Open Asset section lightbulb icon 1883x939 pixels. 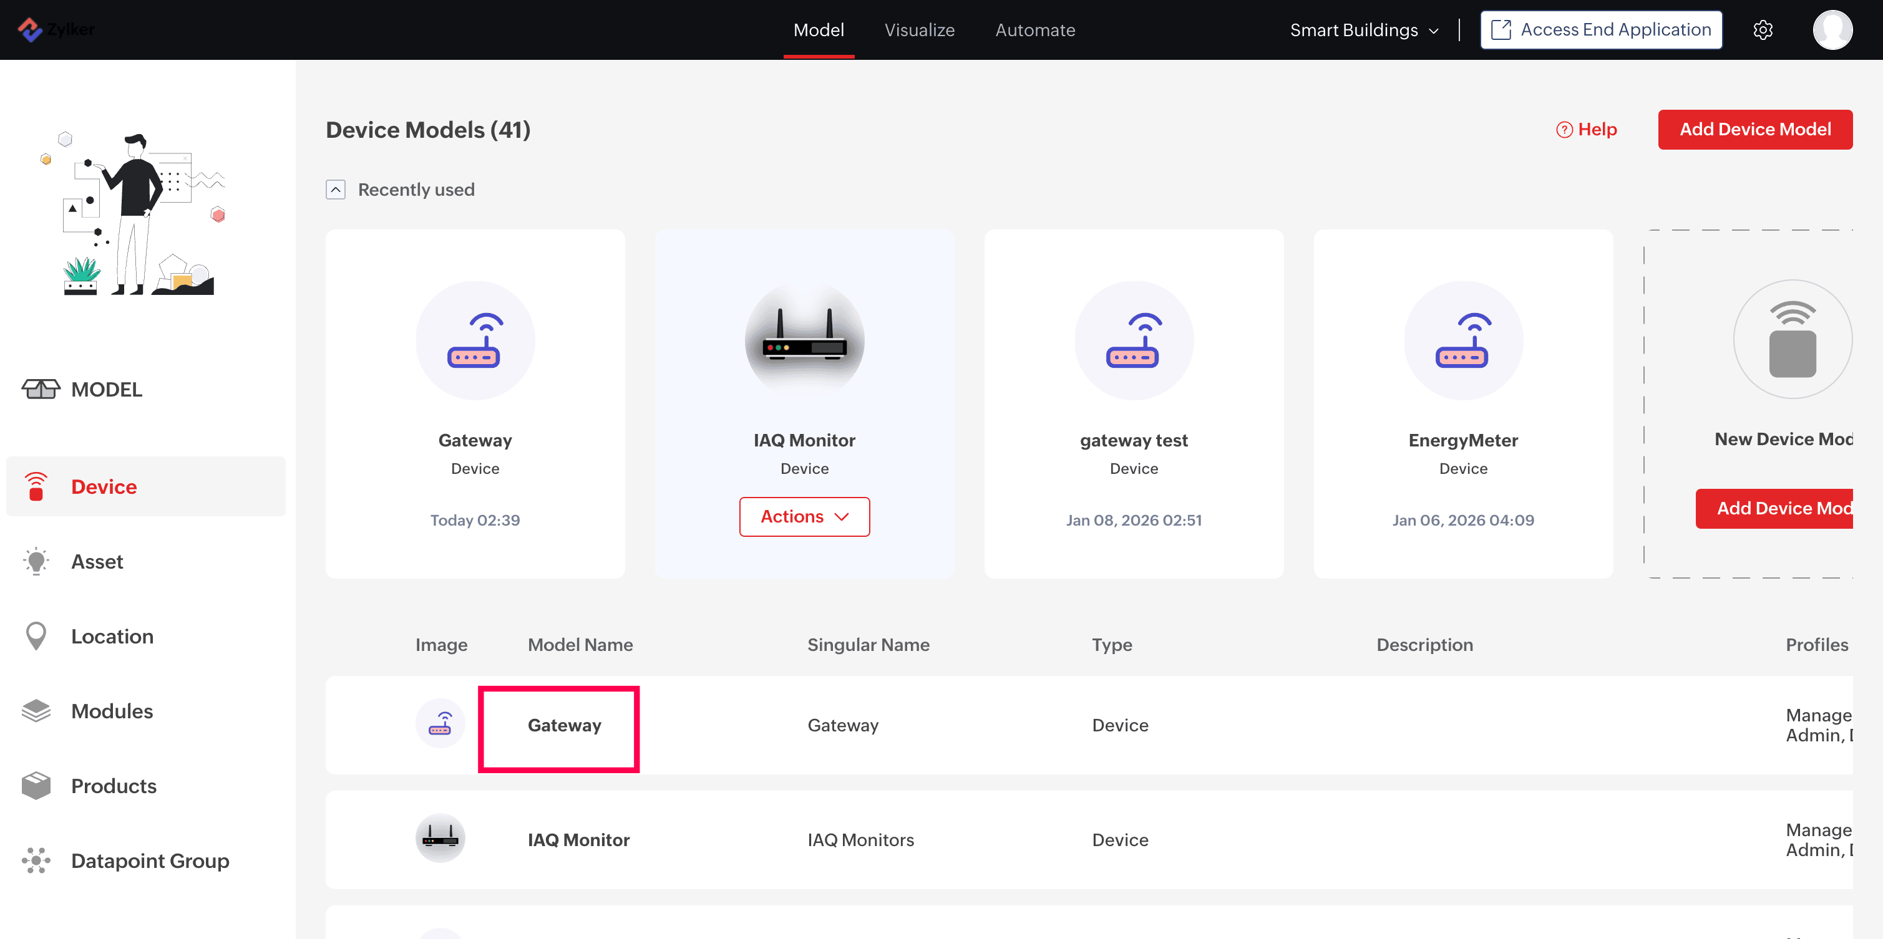(36, 561)
